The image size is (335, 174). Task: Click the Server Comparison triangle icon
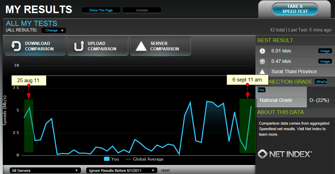141,46
